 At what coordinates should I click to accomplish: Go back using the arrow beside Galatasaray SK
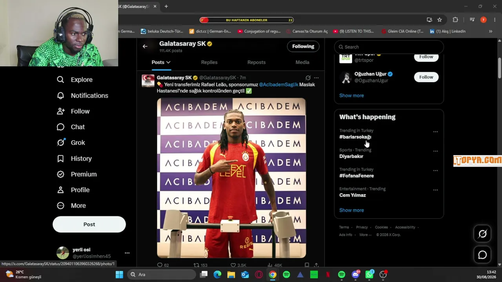145,46
